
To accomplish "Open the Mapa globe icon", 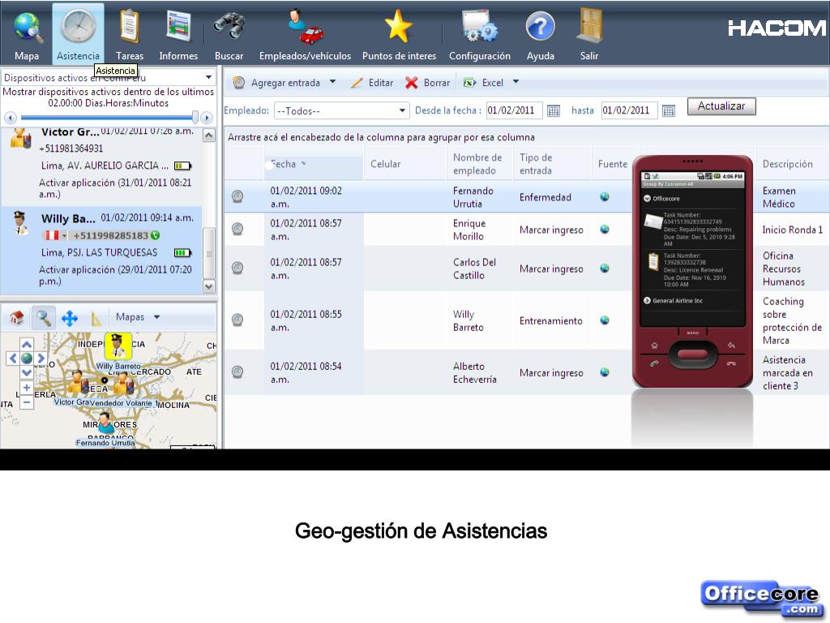I will click(x=28, y=27).
